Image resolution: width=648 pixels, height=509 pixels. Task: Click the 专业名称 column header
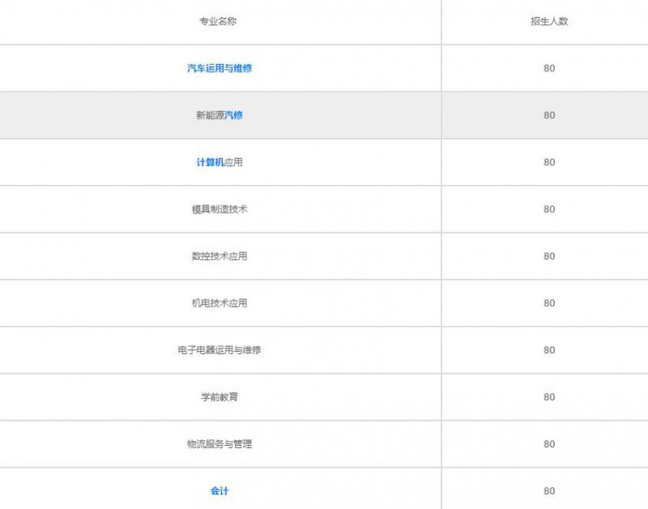218,21
